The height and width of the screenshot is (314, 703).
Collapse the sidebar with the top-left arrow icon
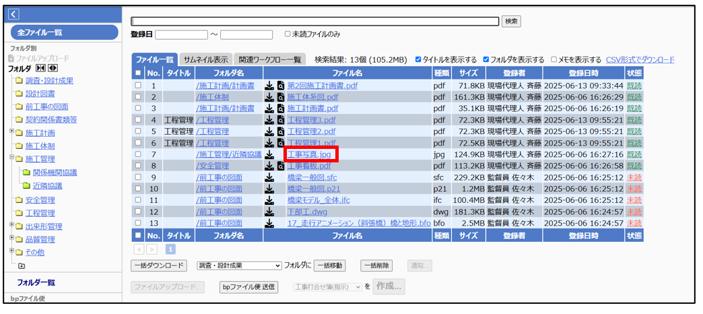pos(14,14)
